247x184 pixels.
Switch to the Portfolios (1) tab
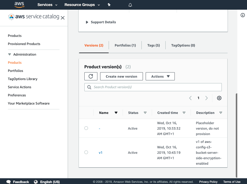pos(125,45)
